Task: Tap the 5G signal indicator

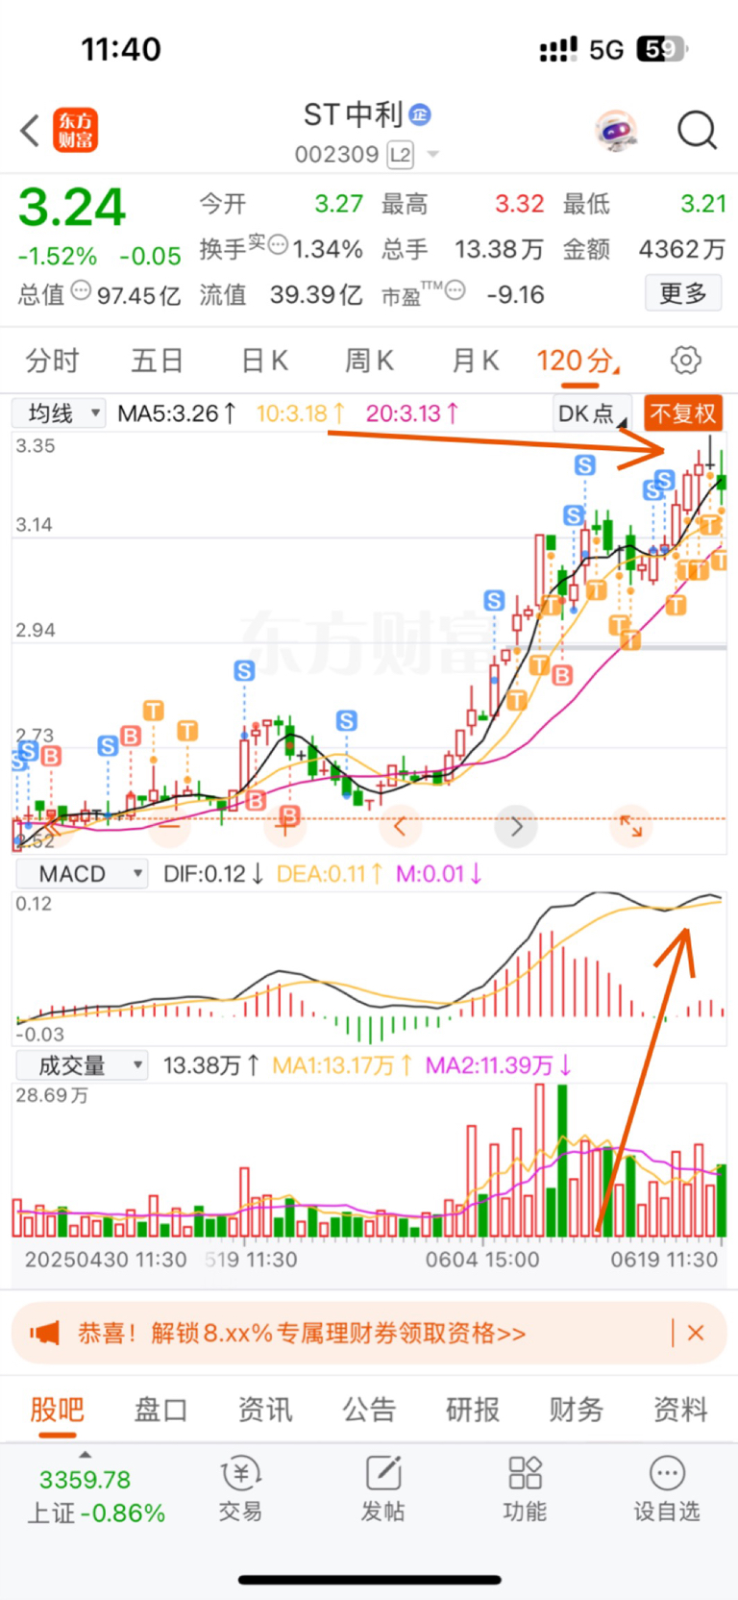Action: tap(606, 49)
